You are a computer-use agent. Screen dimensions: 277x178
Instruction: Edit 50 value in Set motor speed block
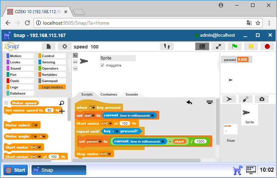[49, 110]
